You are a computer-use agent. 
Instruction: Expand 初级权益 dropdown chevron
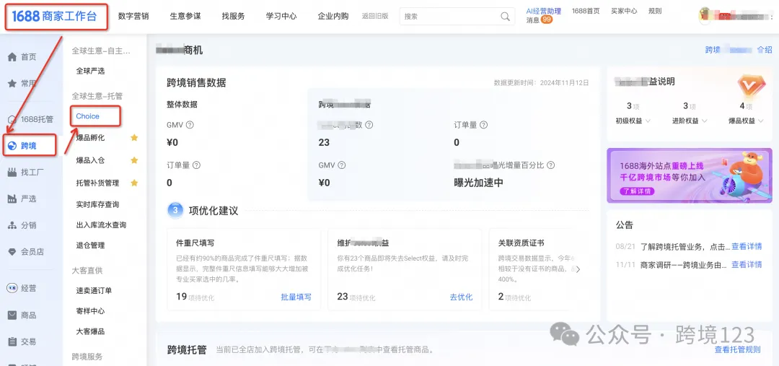tap(648, 121)
